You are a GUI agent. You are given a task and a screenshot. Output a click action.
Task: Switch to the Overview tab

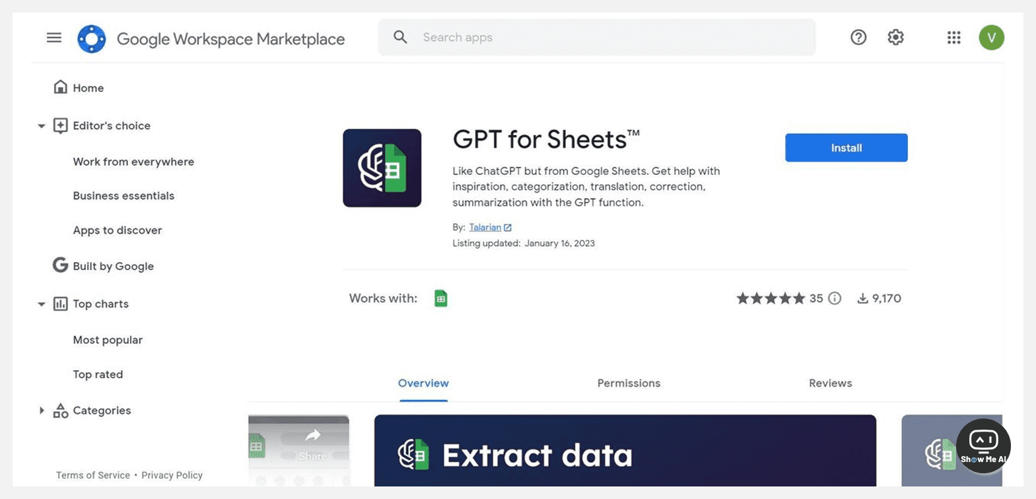pyautogui.click(x=423, y=383)
